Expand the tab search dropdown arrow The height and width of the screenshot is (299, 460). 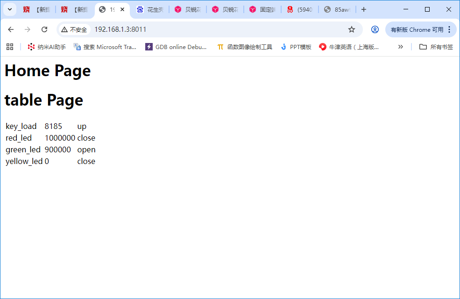[9, 9]
